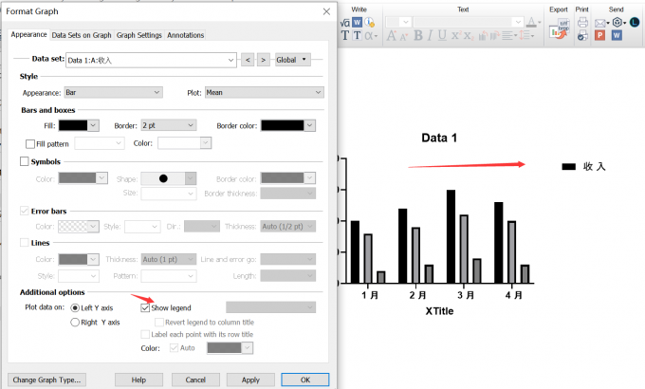This screenshot has width=645, height=389.
Task: Click Change Graph Type button
Action: pos(46,380)
